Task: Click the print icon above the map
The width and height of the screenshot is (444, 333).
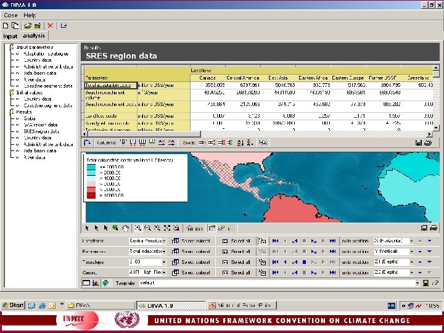Action: (427, 142)
